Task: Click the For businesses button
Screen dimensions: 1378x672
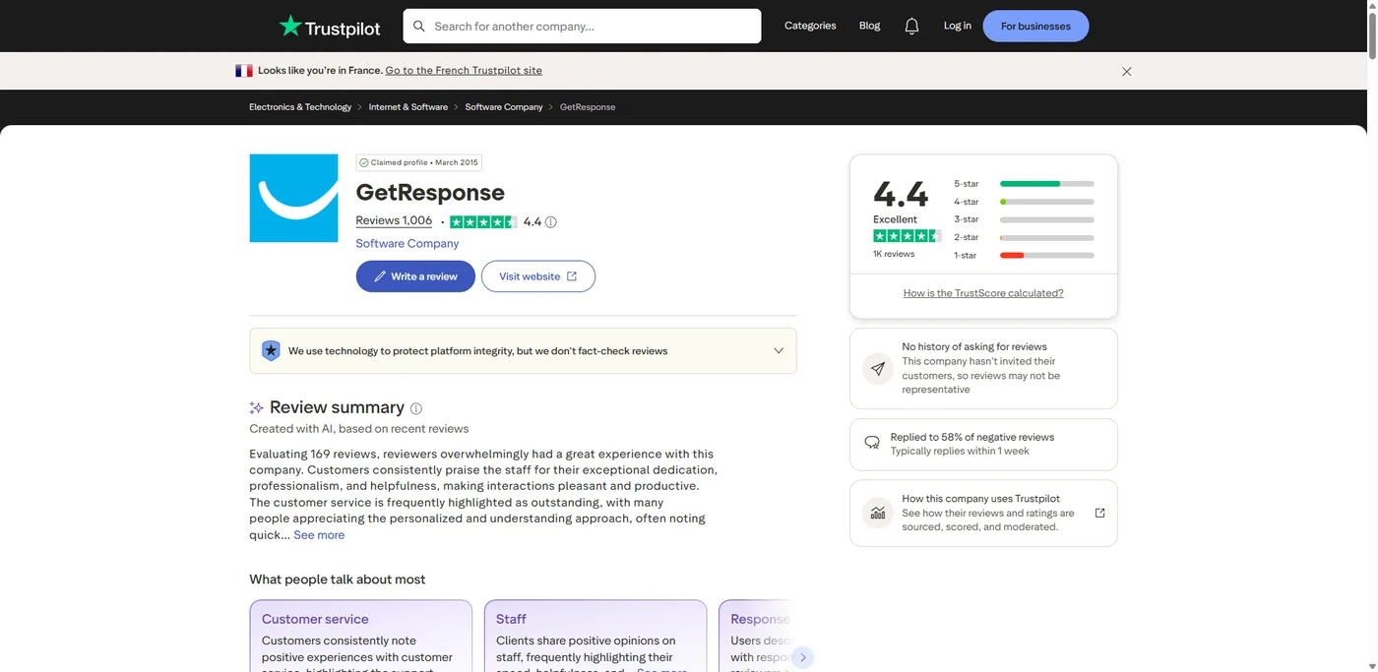Action: [x=1035, y=27]
